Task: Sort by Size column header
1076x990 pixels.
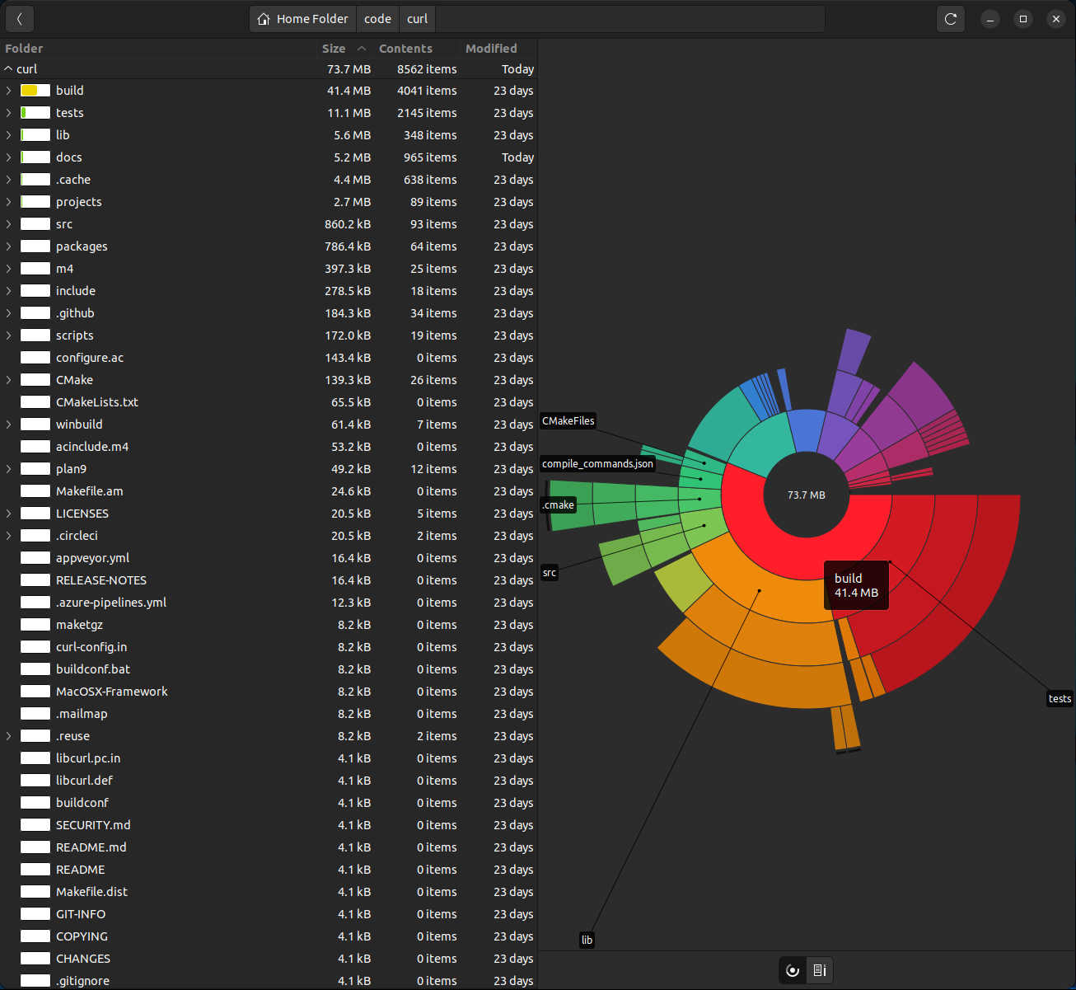Action: [344, 49]
